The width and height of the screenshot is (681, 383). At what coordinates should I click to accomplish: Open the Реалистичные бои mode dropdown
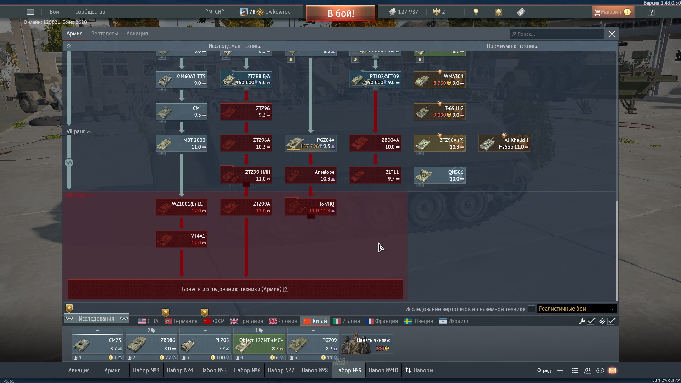pos(577,309)
